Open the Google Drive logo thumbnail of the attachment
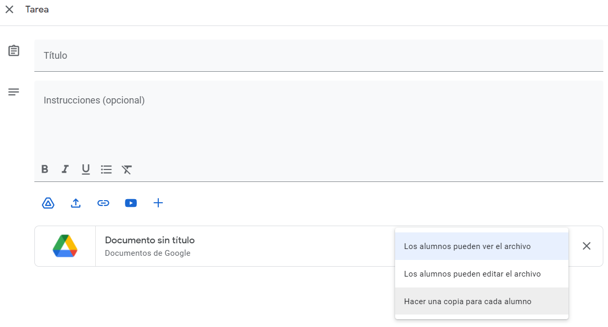This screenshot has width=608, height=327. pos(65,246)
